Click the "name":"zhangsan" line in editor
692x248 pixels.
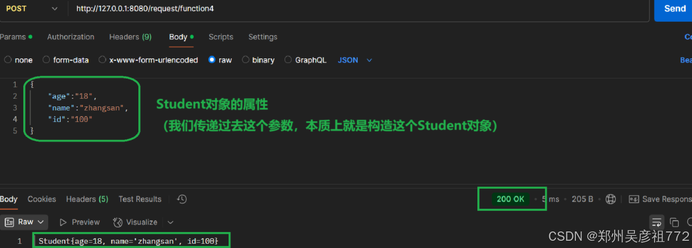[x=88, y=107]
